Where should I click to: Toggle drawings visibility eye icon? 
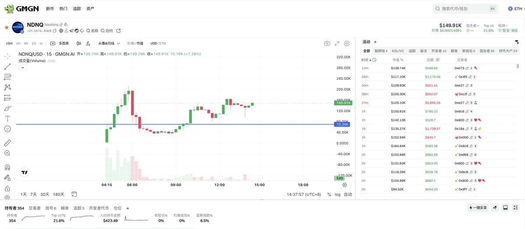tap(7, 197)
